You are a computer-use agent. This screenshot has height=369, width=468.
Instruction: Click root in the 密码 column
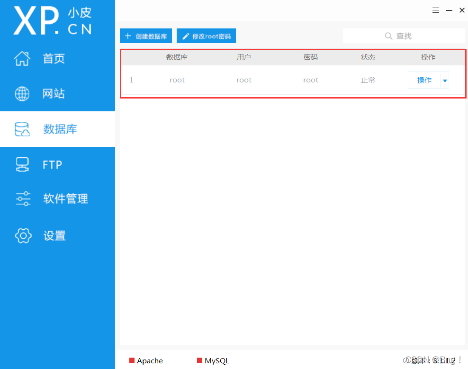(x=311, y=80)
